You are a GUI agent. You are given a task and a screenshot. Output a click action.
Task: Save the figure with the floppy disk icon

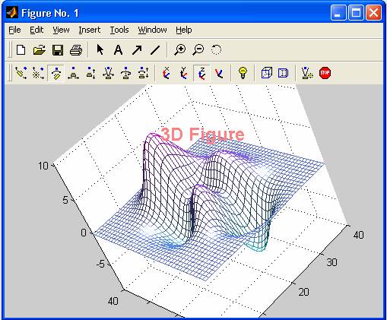point(58,49)
